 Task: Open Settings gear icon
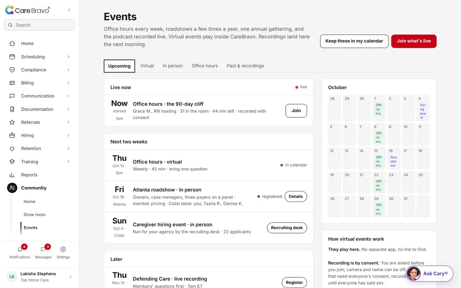[x=63, y=250]
